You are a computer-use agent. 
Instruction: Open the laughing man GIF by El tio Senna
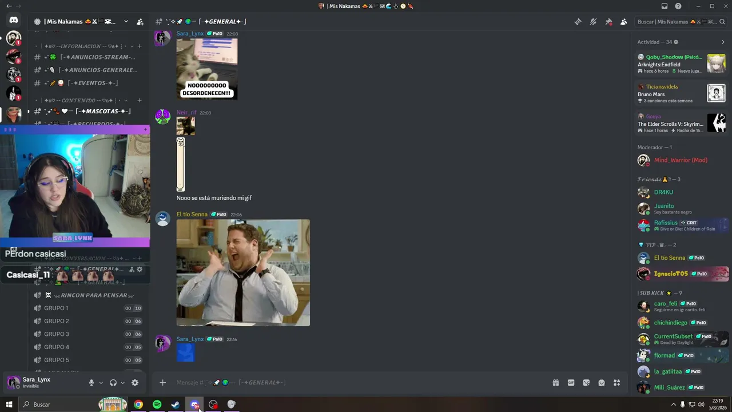coord(243,273)
